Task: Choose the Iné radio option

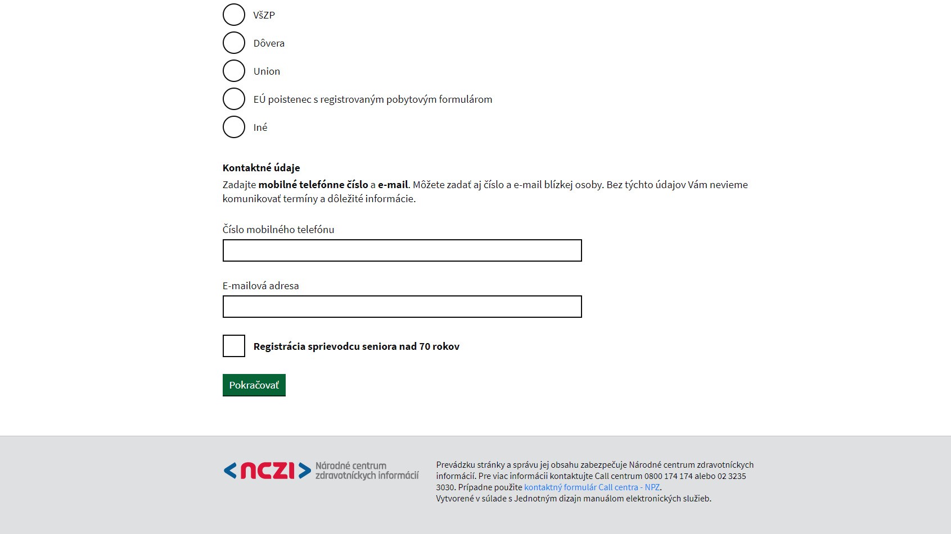Action: point(234,127)
